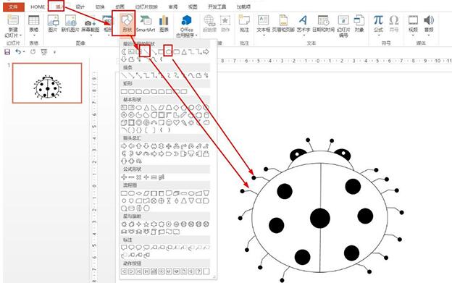Start slideshow from quick access toolbar icon

43,52
